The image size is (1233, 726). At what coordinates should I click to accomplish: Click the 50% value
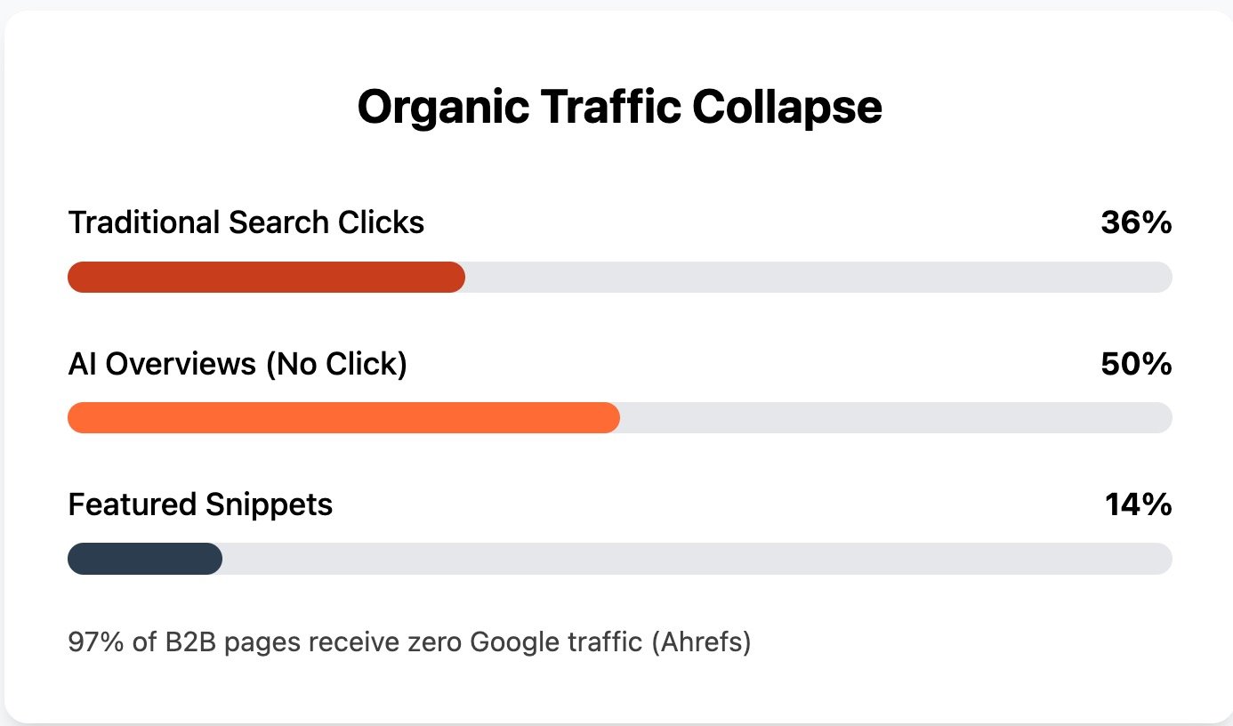[1136, 364]
